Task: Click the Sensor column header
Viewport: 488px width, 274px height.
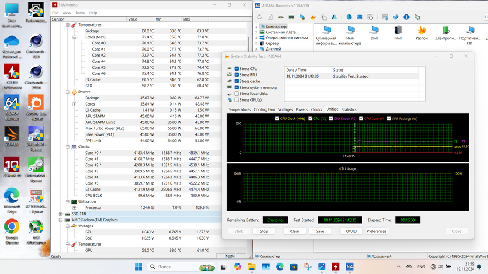Action: (x=88, y=19)
